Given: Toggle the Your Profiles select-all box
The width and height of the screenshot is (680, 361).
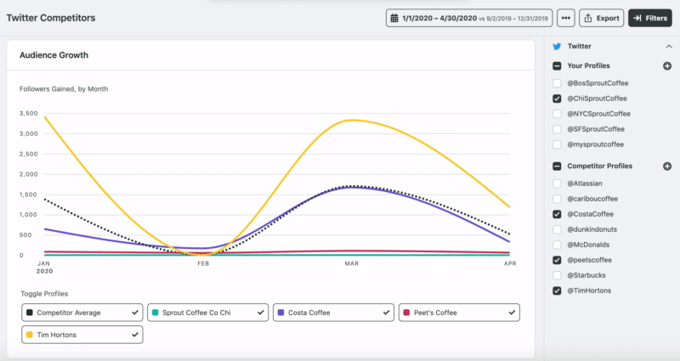Looking at the screenshot, I should pyautogui.click(x=557, y=66).
